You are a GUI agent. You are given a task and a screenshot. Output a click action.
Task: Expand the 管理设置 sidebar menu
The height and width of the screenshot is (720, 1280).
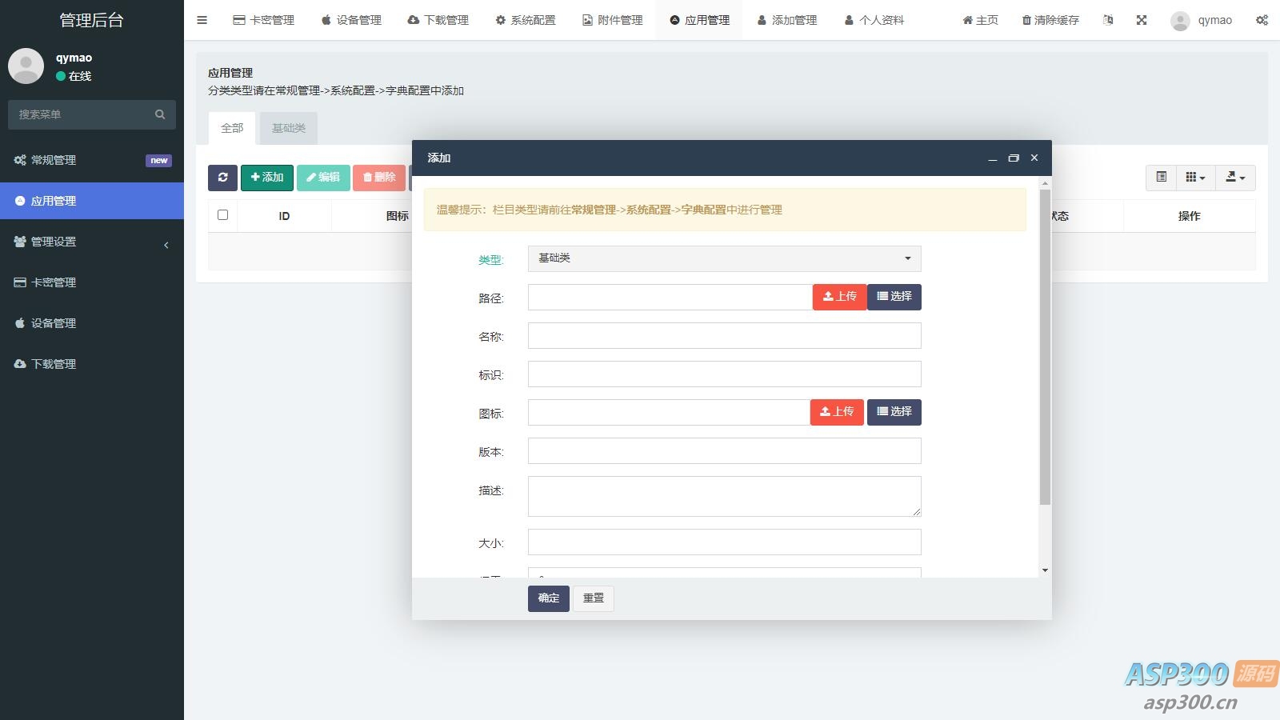pyautogui.click(x=92, y=242)
